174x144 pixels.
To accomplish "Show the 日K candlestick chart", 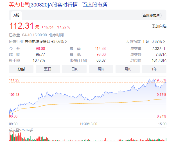I will (74, 69).
